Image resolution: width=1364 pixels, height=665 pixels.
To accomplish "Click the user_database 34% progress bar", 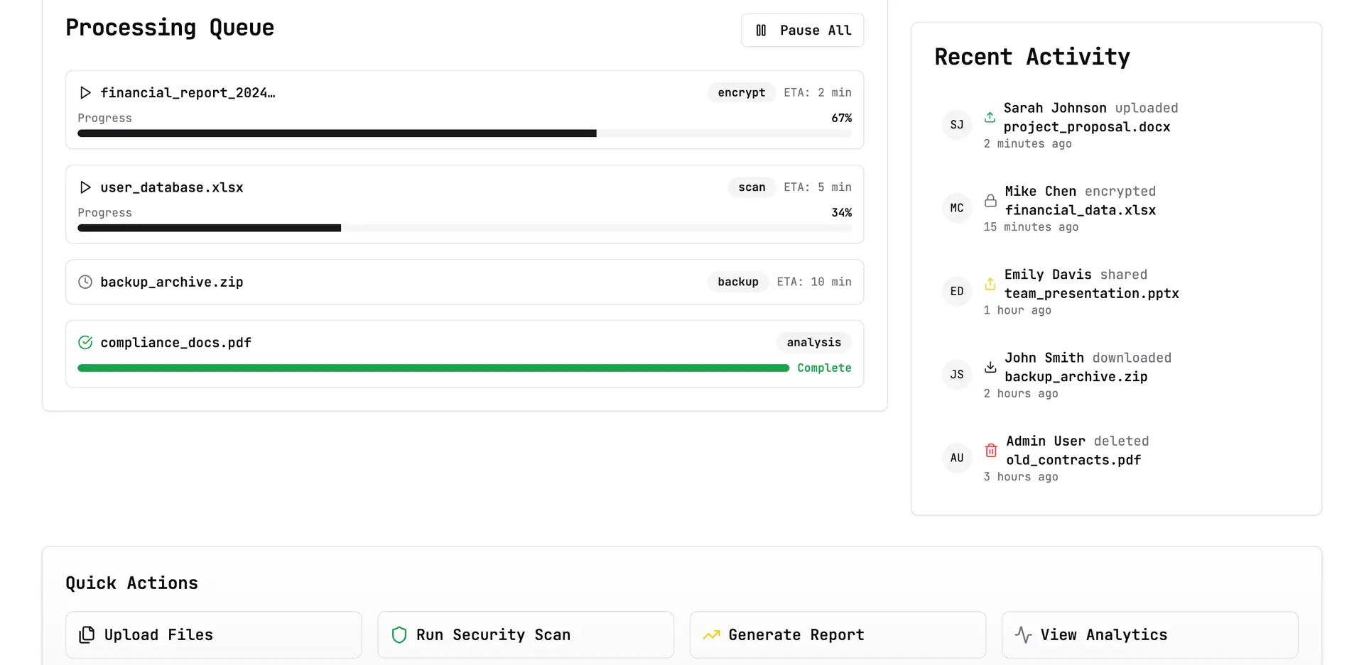I will click(464, 229).
